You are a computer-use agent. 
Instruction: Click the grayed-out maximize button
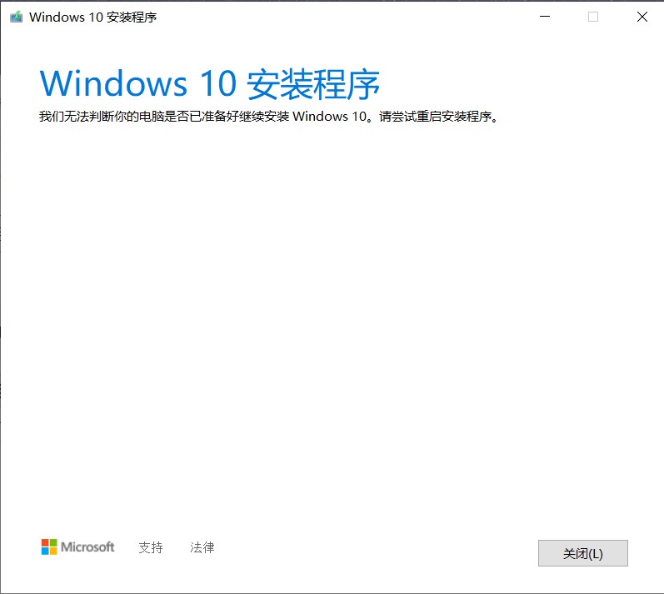pyautogui.click(x=593, y=17)
